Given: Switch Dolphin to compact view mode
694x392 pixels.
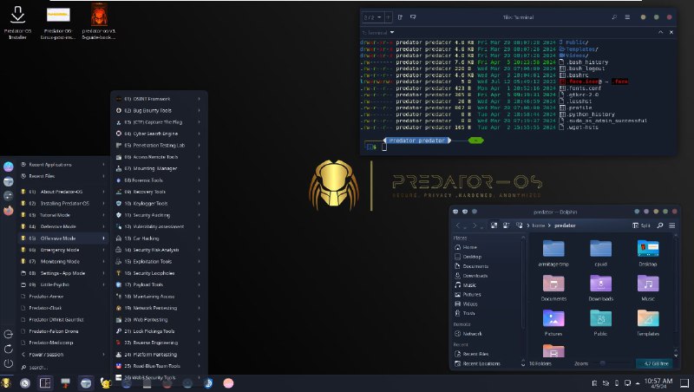Looking at the screenshot, I should 507,225.
